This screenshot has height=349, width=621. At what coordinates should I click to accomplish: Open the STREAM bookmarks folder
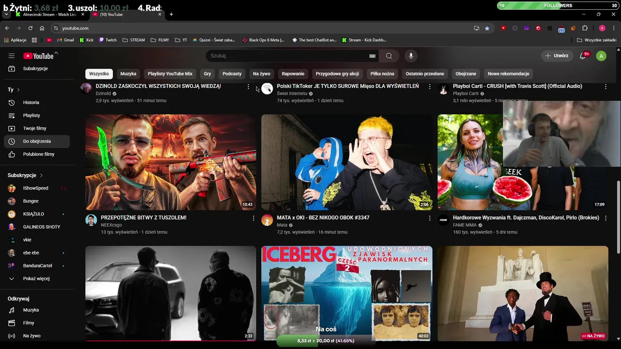[x=134, y=40]
